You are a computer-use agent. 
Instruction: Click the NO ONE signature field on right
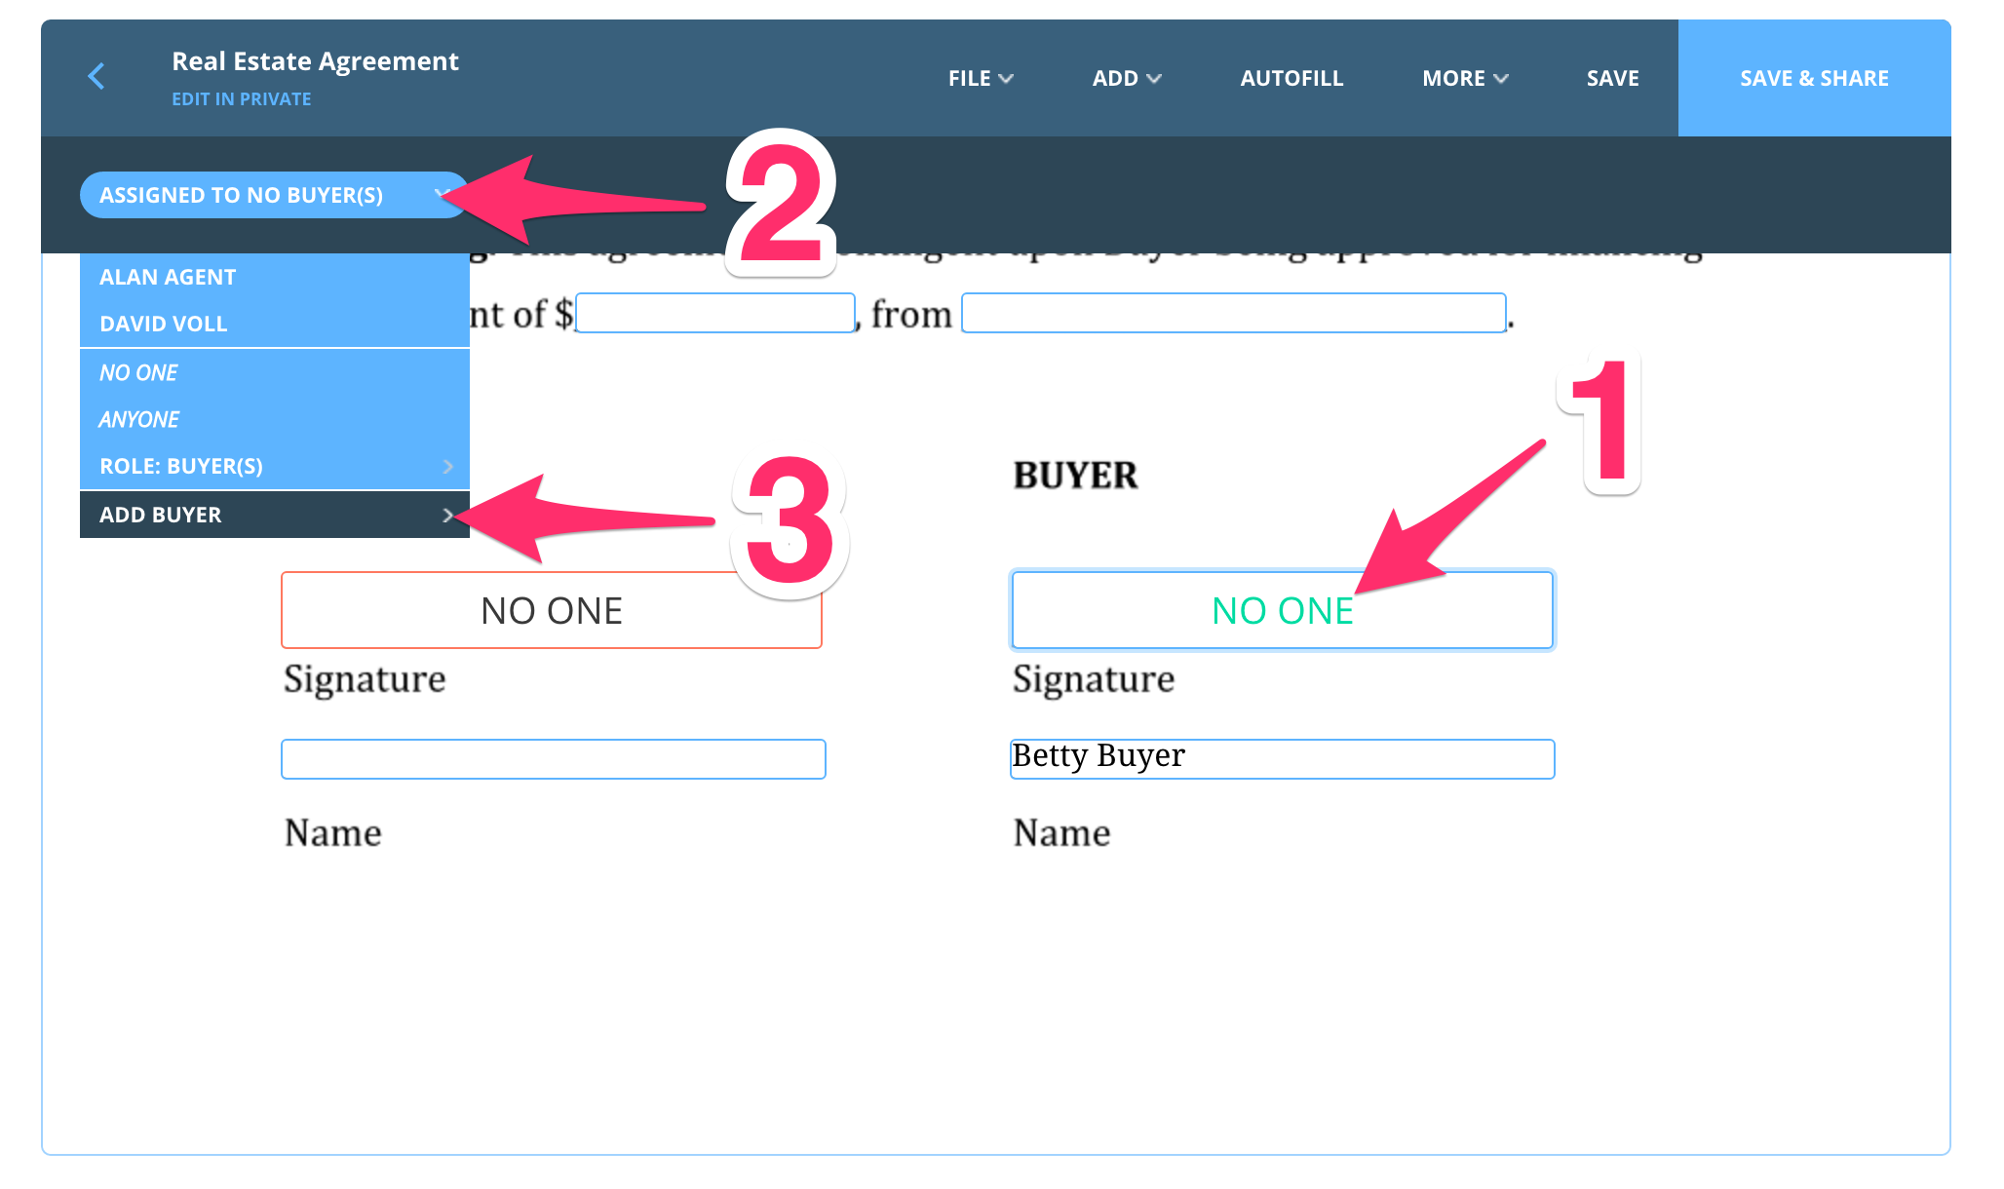(x=1282, y=609)
